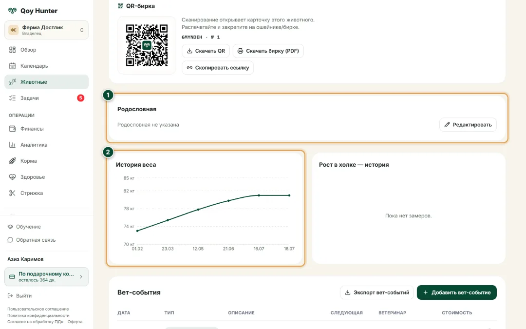Click weight chart point at 23.03
Viewport: 526px width, 329px height.
tap(168, 220)
